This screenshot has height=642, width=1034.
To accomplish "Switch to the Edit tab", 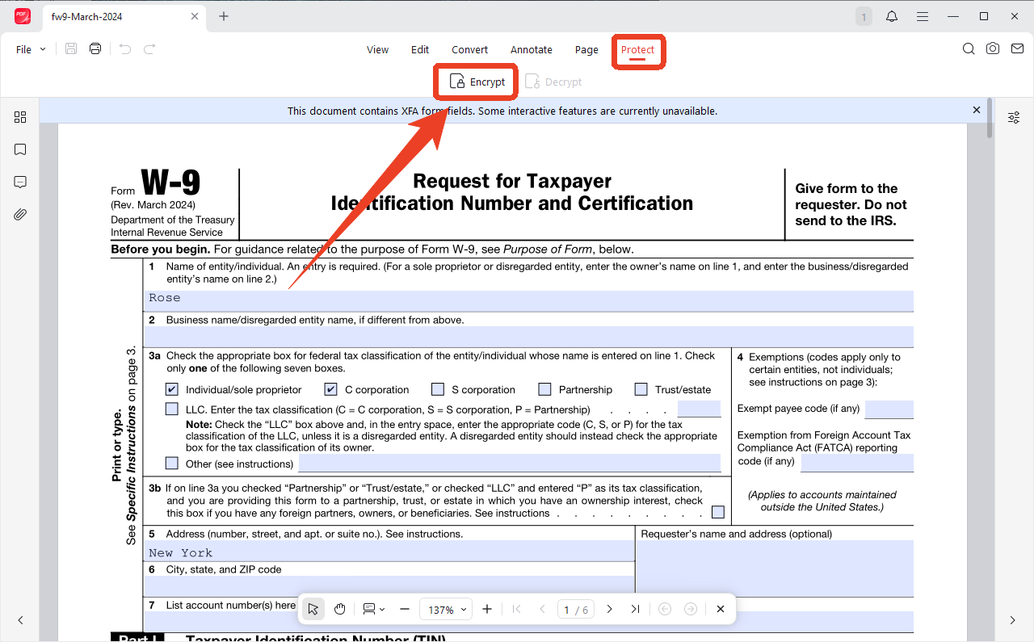I will coord(420,49).
